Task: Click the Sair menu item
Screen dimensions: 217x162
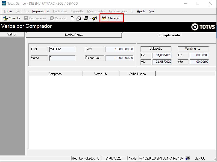Action: coord(151,11)
